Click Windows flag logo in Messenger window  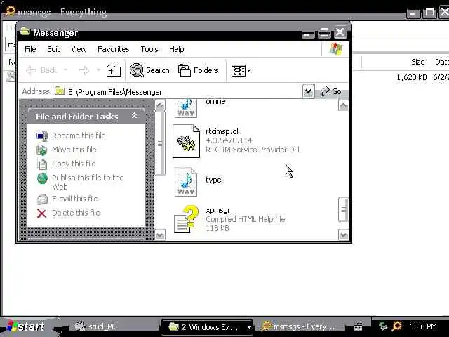pyautogui.click(x=336, y=49)
